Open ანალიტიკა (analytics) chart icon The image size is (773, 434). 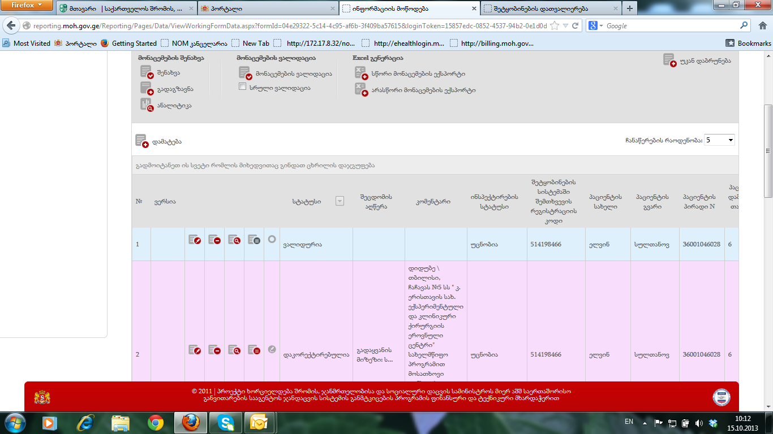point(147,105)
